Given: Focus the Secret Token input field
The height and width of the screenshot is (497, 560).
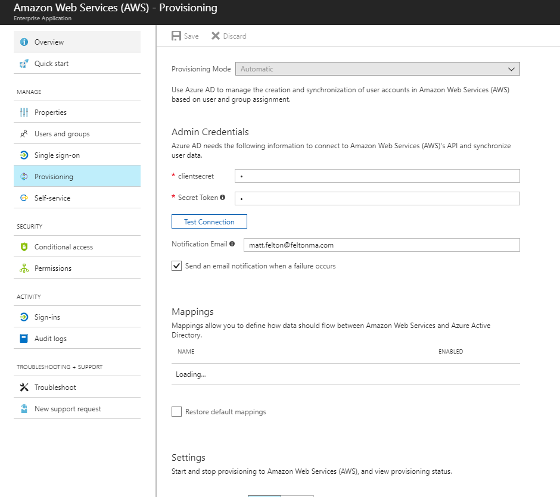Looking at the screenshot, I should pyautogui.click(x=377, y=198).
